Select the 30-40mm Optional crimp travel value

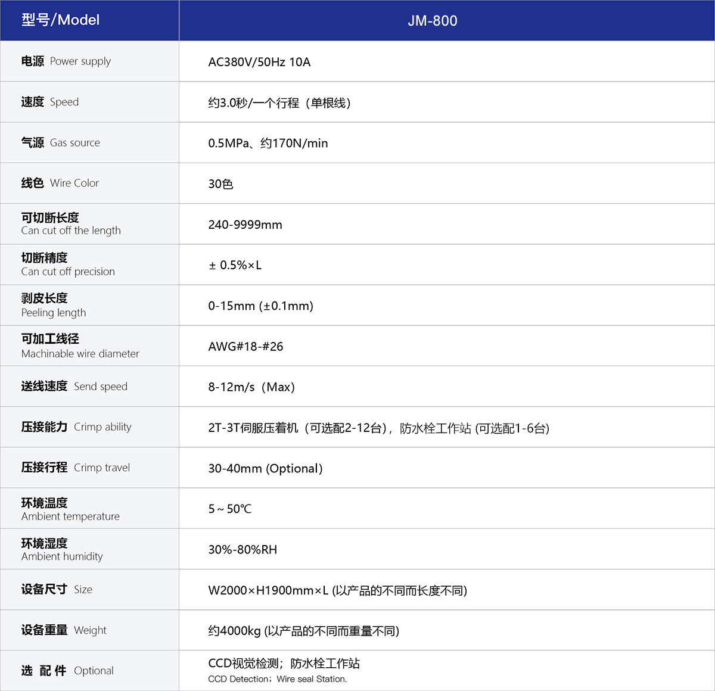(265, 468)
